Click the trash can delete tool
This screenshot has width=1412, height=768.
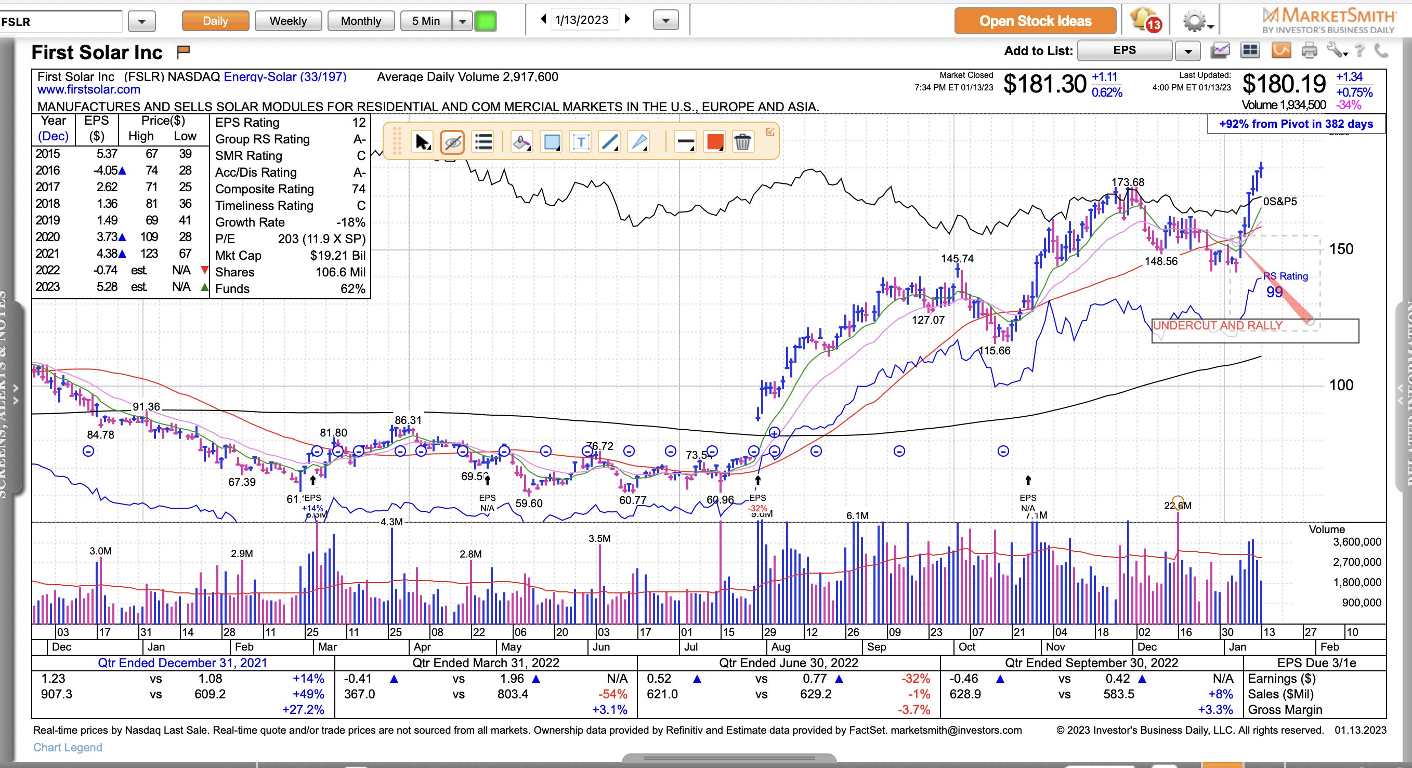pos(742,142)
